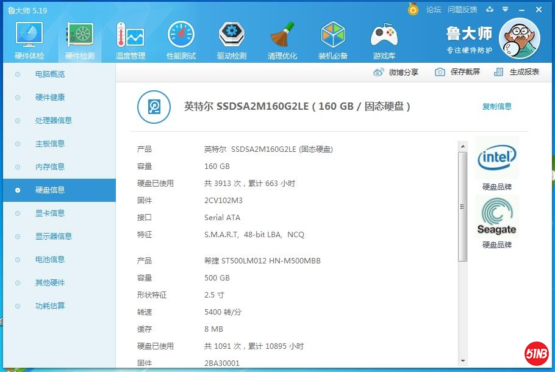Click the 复制信息 link
Viewport: 555px width, 372px height.
click(x=497, y=107)
